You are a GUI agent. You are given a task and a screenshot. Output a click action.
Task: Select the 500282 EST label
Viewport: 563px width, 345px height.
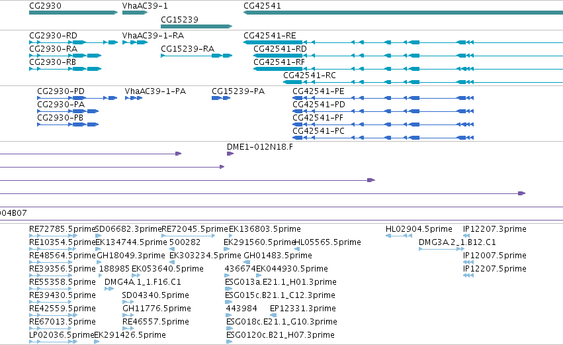click(x=185, y=242)
